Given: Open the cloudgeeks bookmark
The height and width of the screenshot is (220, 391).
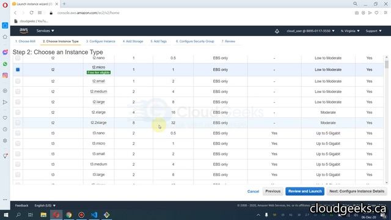Looking at the screenshot, I should [31, 21].
